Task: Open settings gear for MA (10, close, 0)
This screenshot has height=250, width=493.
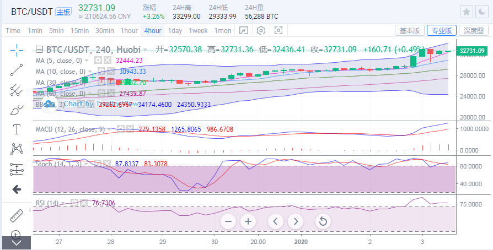Action: pos(100,71)
